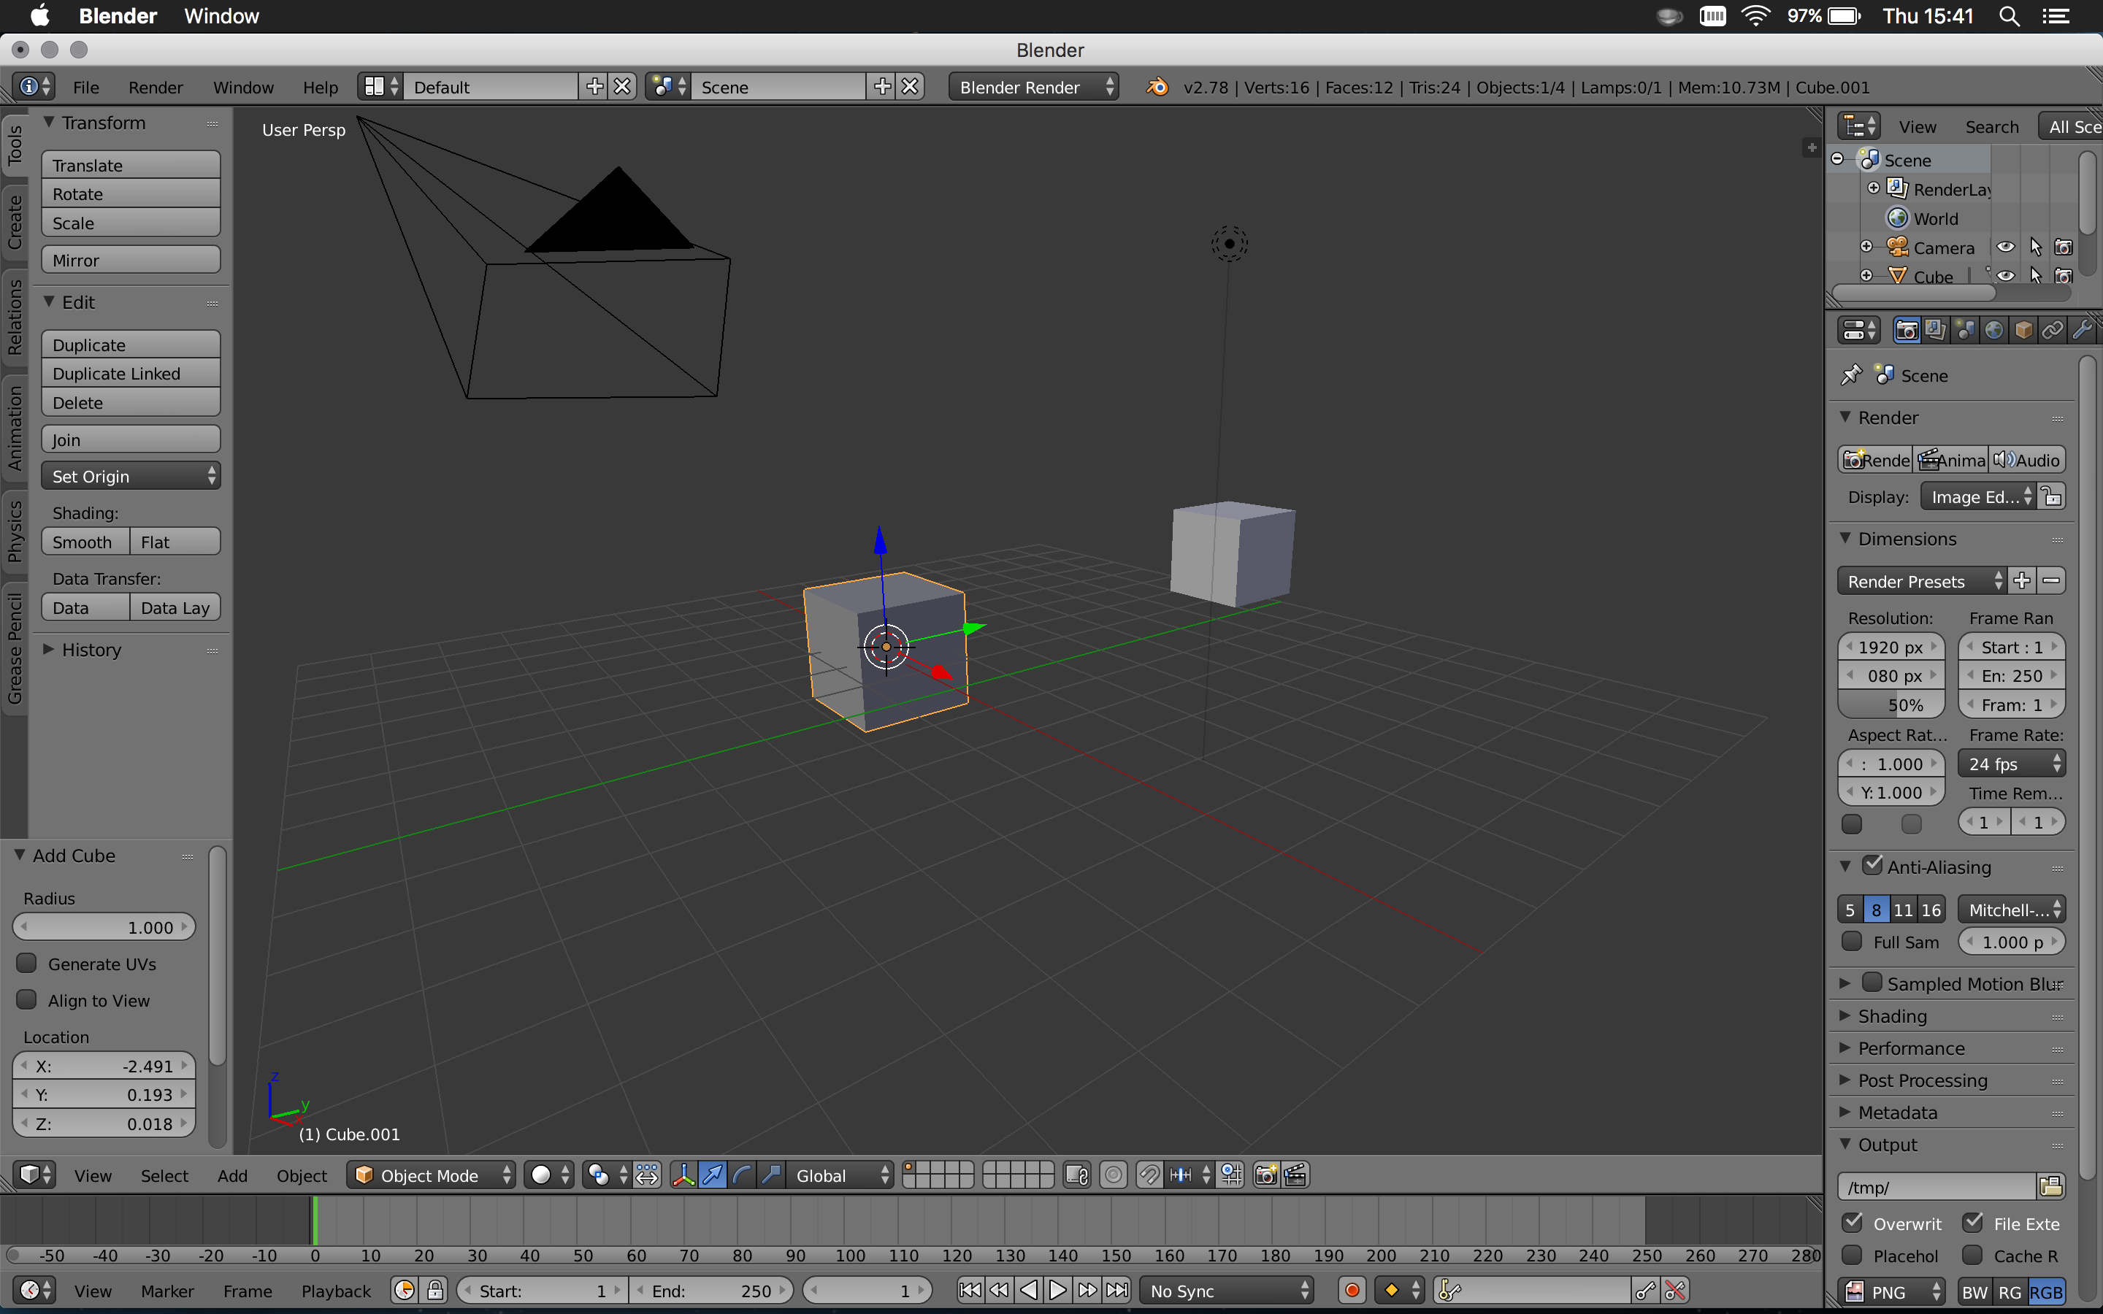Open the Object properties cube icon
Image resolution: width=2103 pixels, height=1314 pixels.
tap(2023, 330)
